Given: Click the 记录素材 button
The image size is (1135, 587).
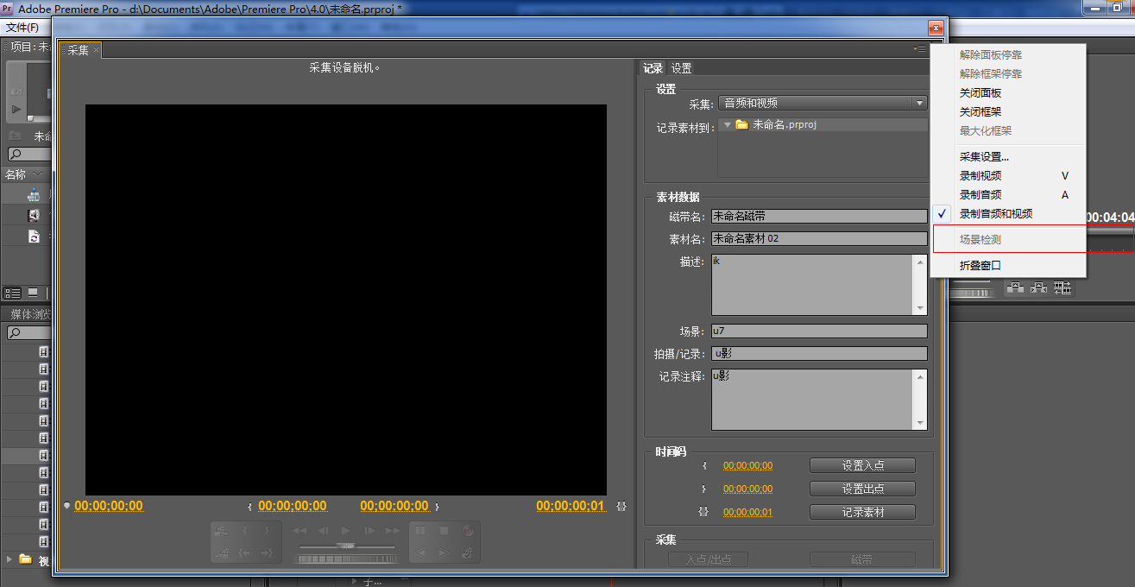Looking at the screenshot, I should [x=862, y=512].
